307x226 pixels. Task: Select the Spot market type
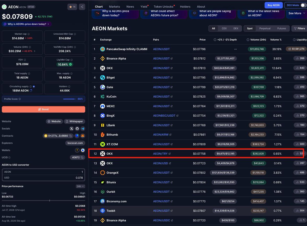point(250,28)
